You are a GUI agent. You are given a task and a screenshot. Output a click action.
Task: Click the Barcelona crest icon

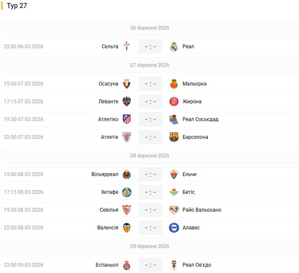click(174, 137)
